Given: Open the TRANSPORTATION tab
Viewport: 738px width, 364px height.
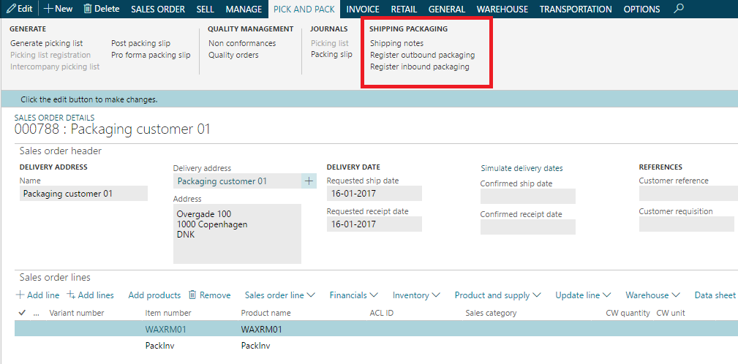Looking at the screenshot, I should [576, 9].
